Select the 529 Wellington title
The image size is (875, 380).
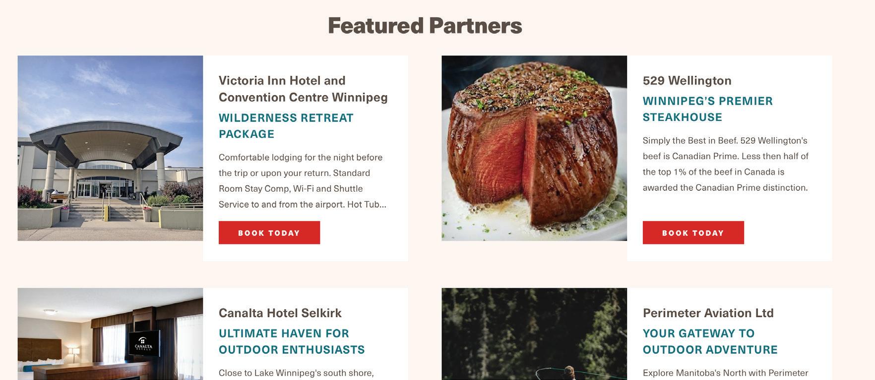(x=687, y=80)
